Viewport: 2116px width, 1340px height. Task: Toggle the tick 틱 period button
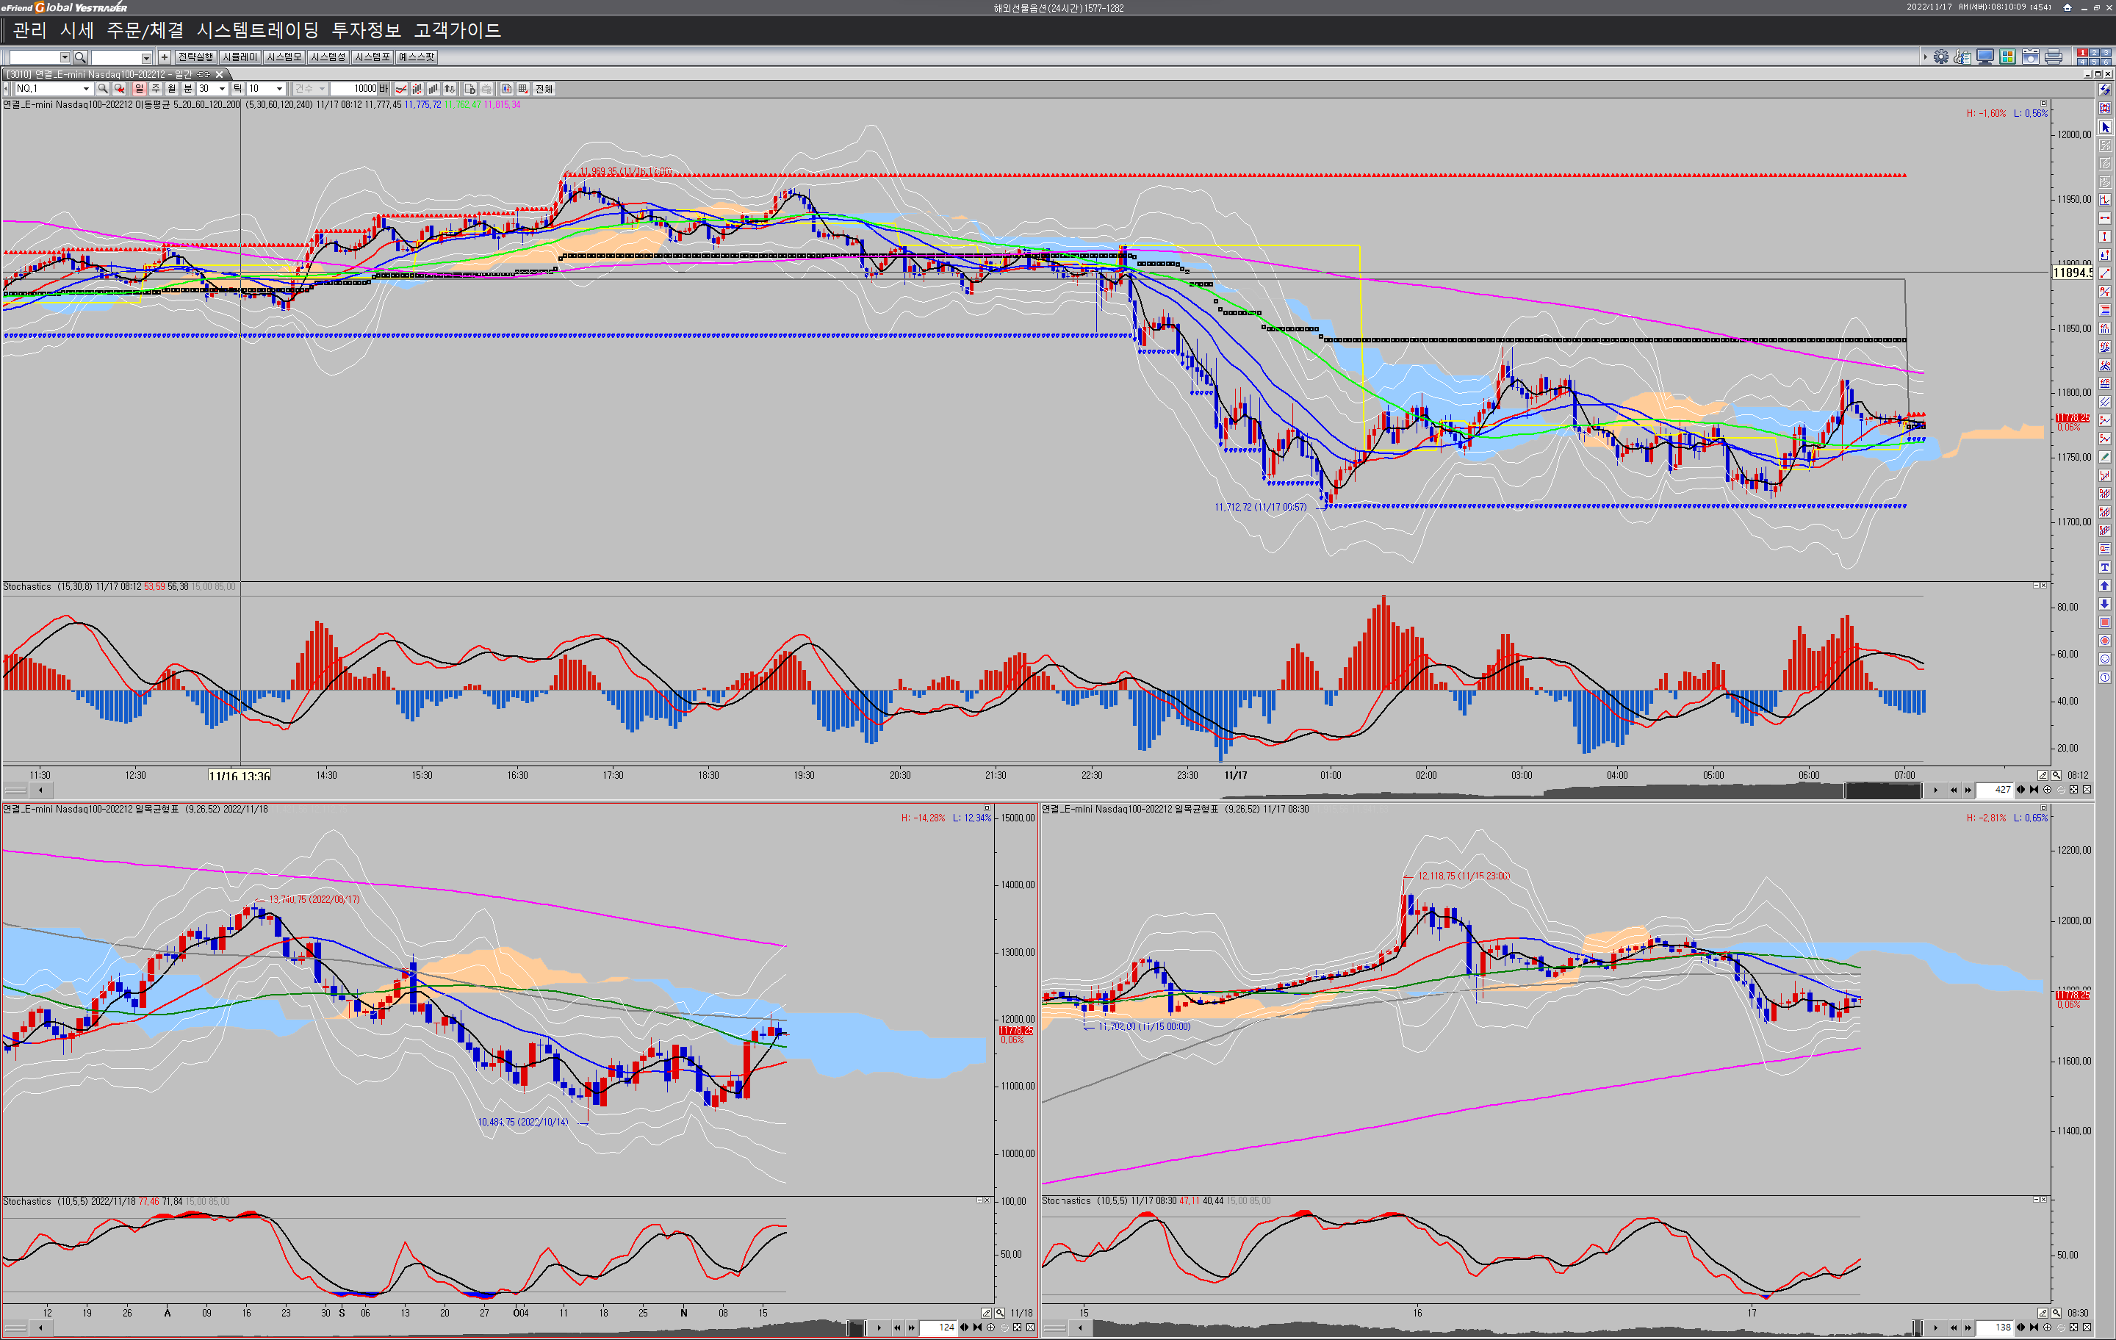[x=238, y=89]
